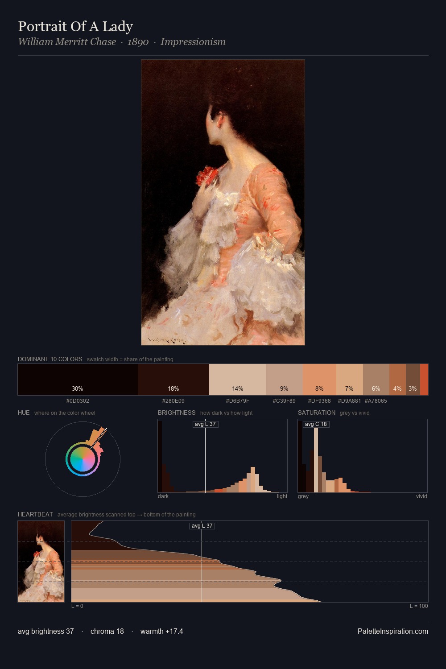
Task: Click the L = 0 axis label
Action: click(77, 606)
